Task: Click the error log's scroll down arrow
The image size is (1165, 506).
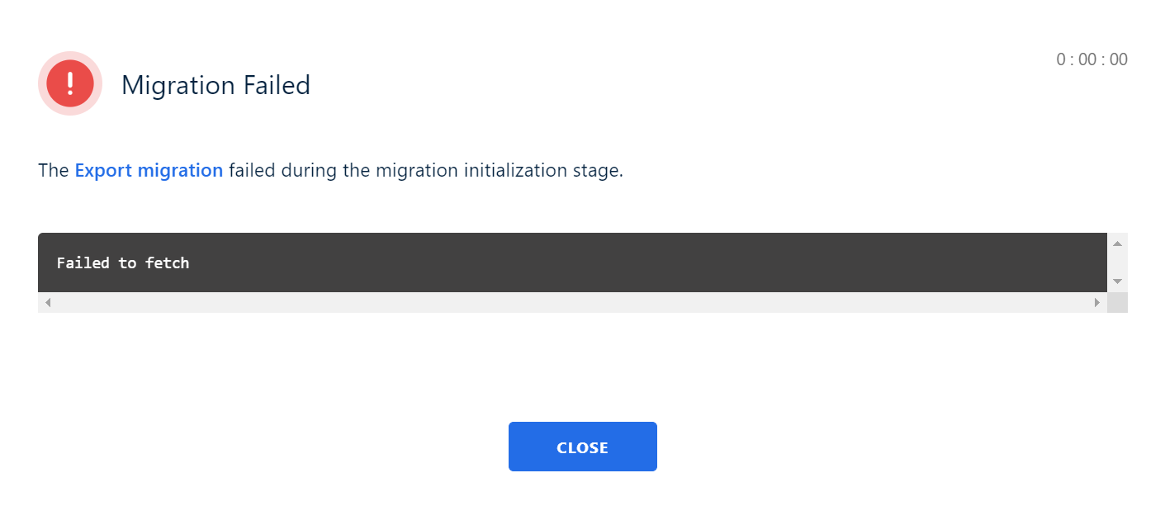Action: (1117, 281)
